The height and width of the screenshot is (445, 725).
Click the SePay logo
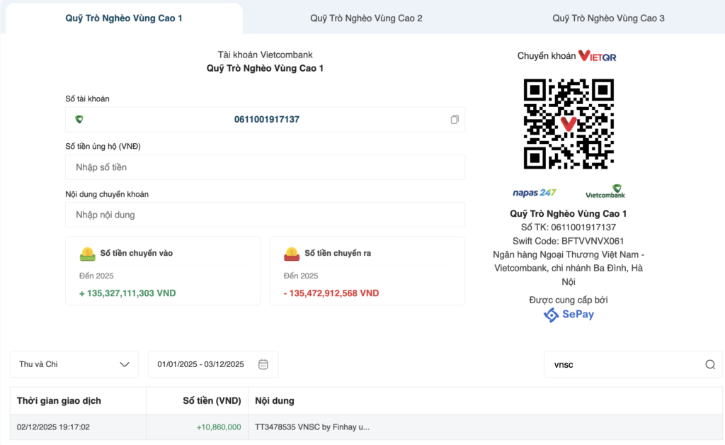click(569, 315)
